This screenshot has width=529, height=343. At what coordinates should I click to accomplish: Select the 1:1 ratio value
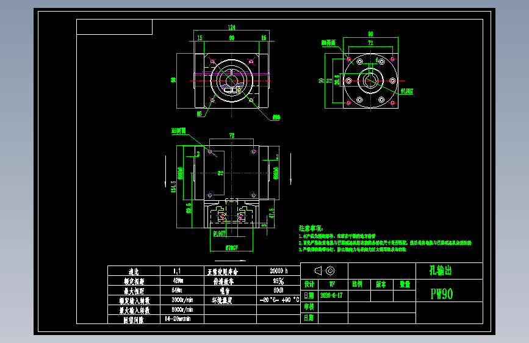[177, 271]
